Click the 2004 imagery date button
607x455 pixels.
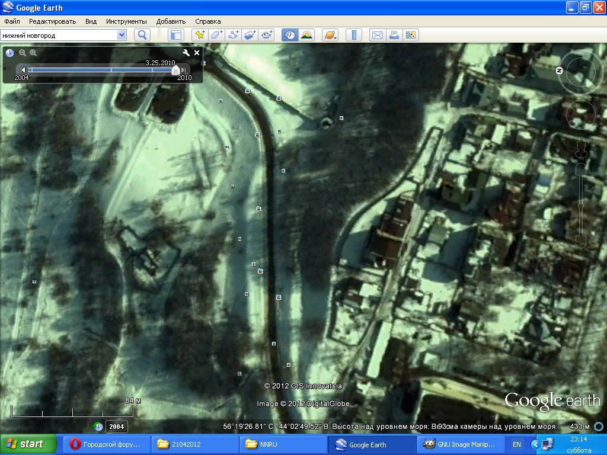click(116, 427)
